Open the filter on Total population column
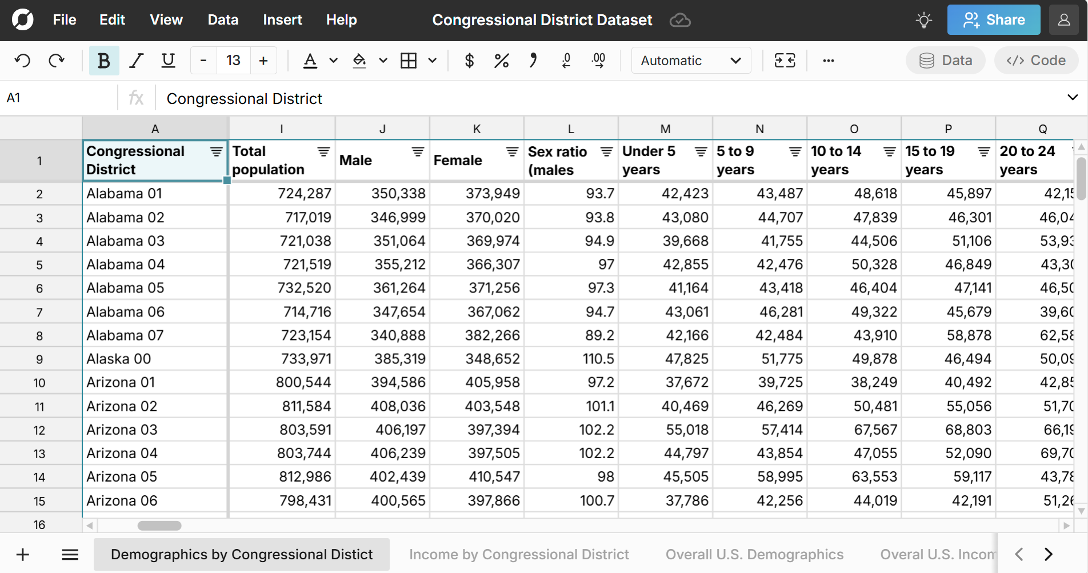Screen dimensions: 1088x573 [323, 152]
